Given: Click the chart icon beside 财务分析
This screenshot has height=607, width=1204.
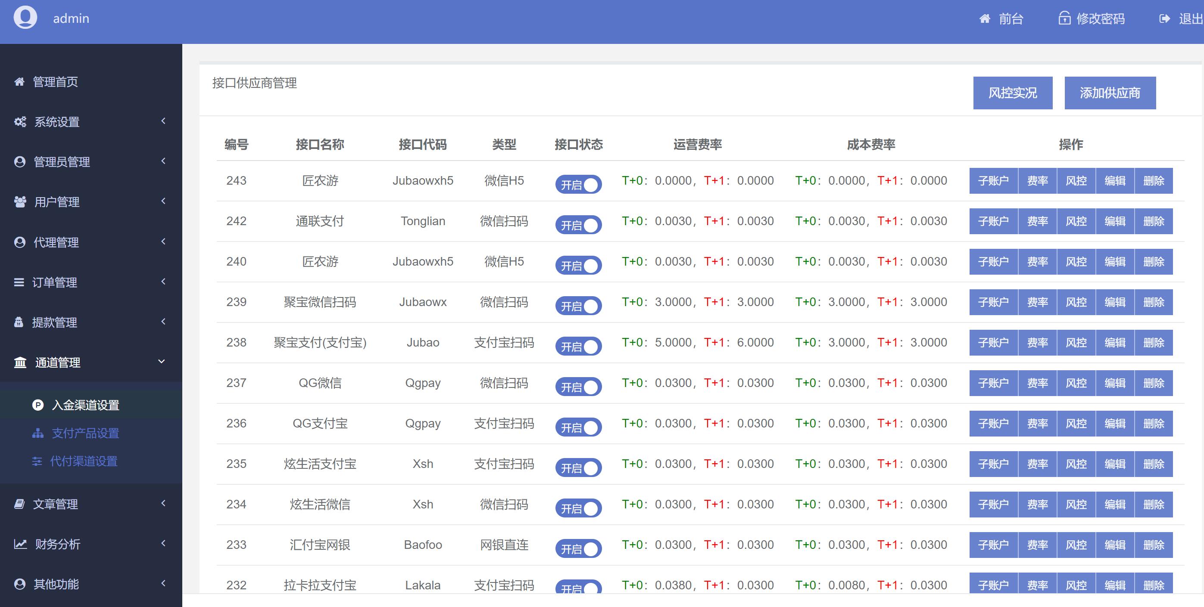Looking at the screenshot, I should (20, 544).
